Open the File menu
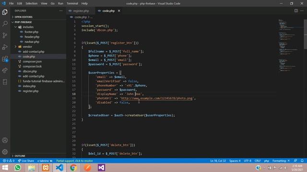 12,3
